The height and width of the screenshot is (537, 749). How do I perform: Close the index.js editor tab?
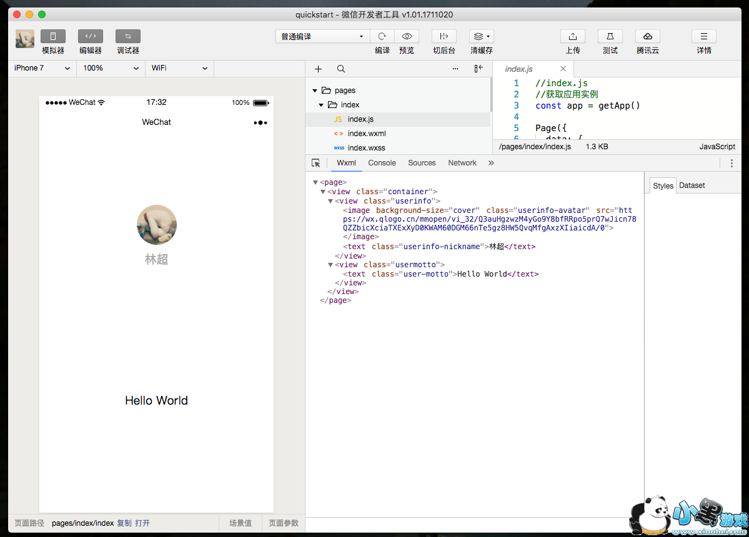[x=563, y=69]
